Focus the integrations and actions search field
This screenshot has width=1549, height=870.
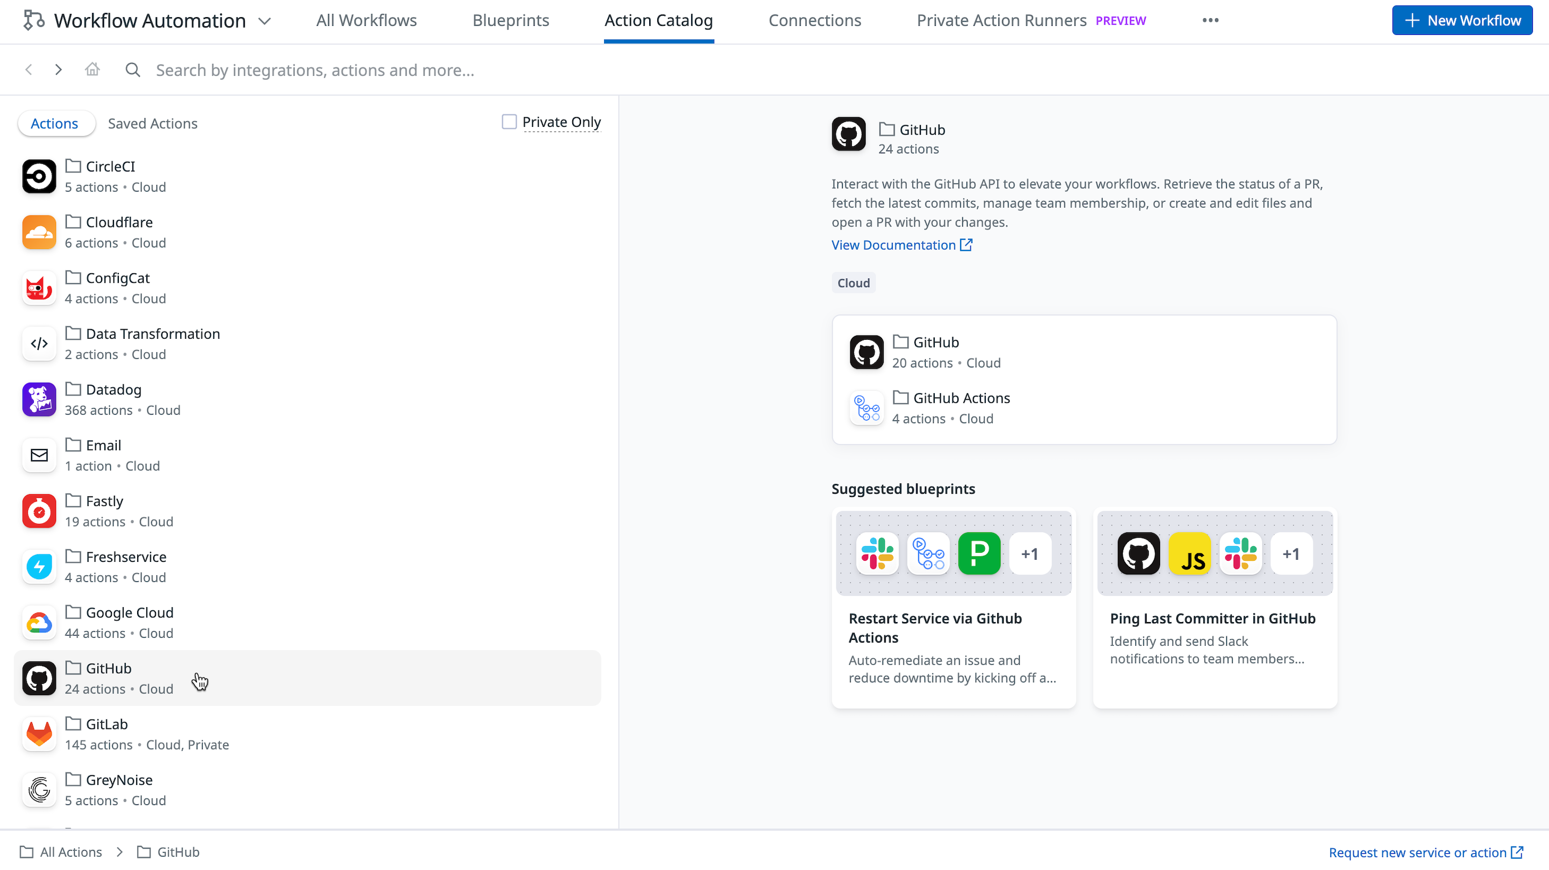point(315,70)
